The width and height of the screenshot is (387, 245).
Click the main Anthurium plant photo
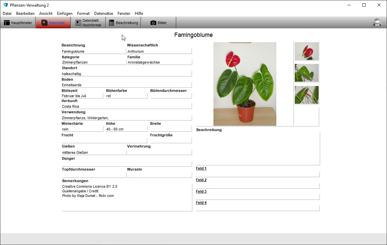pyautogui.click(x=245, y=84)
